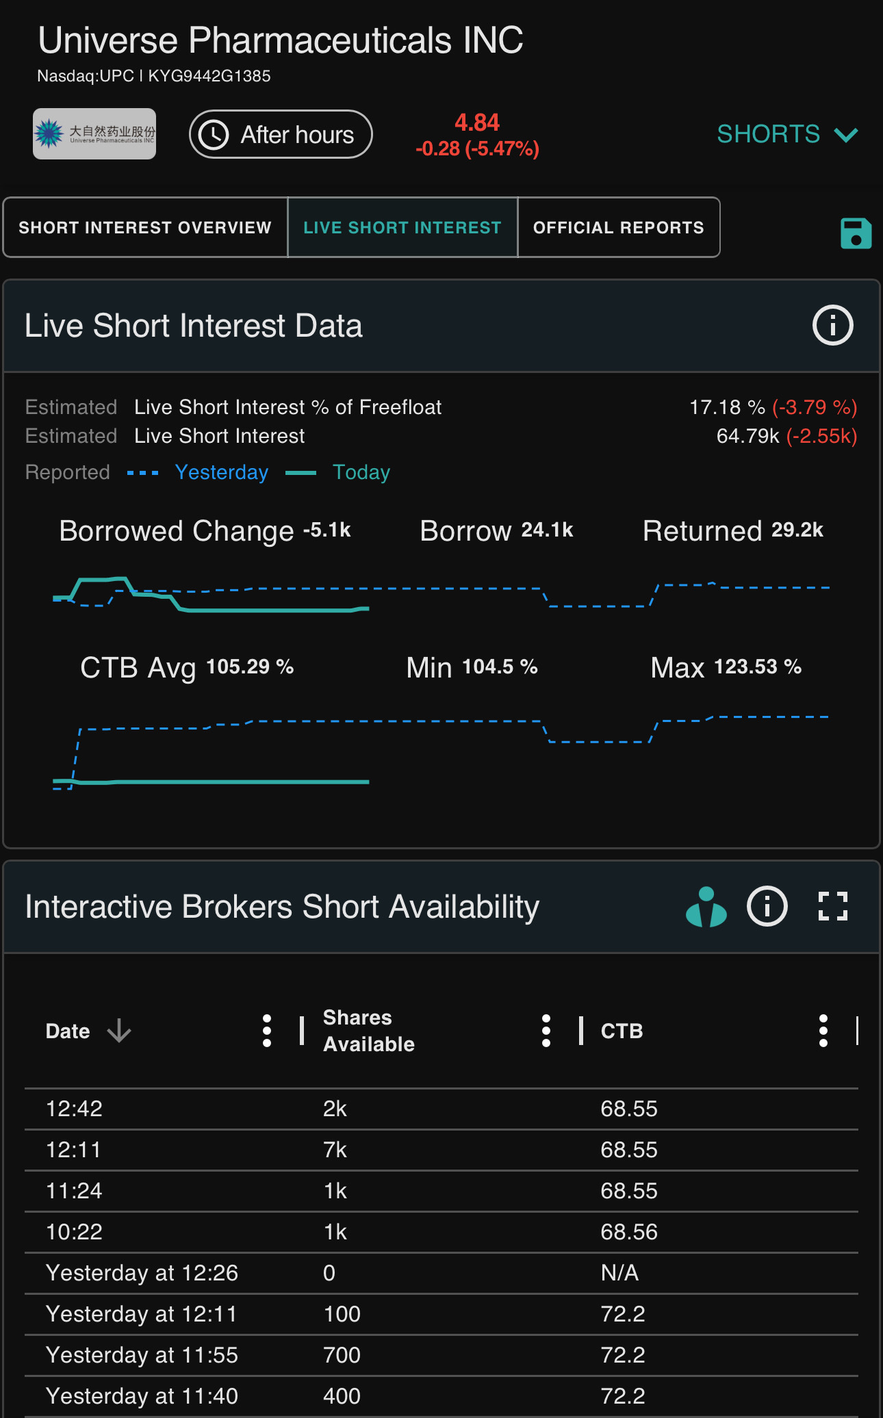Open the Live Short Interest Data info icon

(x=832, y=325)
